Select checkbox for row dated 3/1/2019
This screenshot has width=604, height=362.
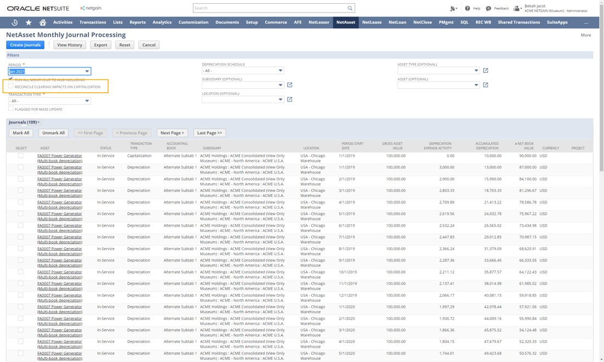[x=20, y=190]
